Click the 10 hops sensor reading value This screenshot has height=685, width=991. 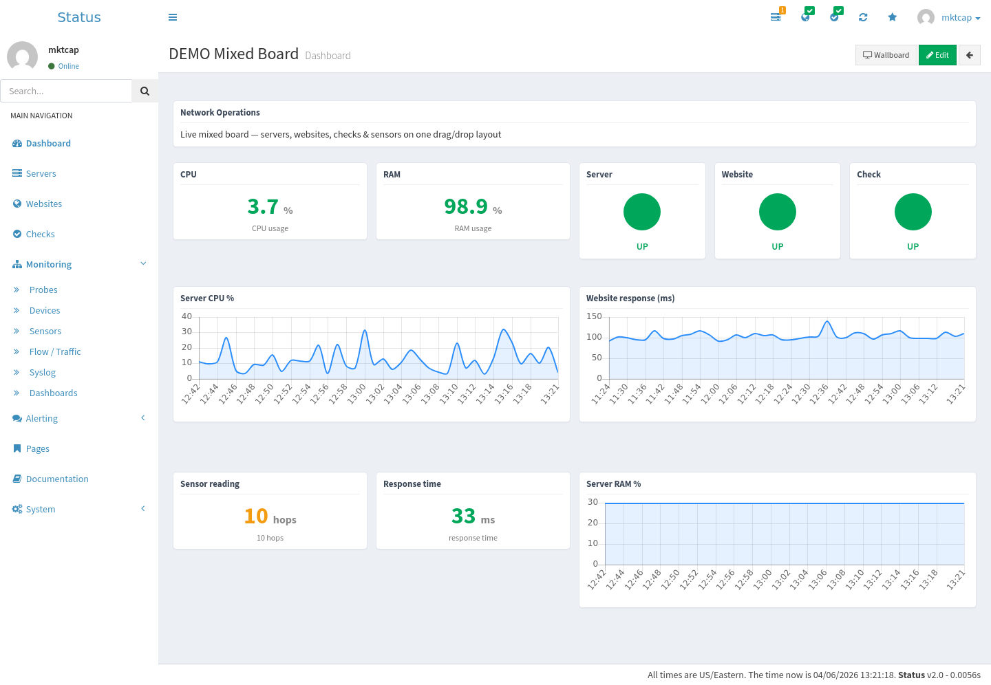coord(270,516)
